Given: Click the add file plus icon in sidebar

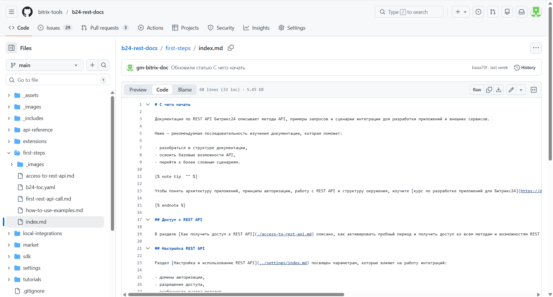Looking at the screenshot, I should click(92, 65).
